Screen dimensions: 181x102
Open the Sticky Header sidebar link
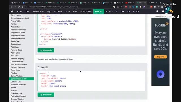click(16, 15)
